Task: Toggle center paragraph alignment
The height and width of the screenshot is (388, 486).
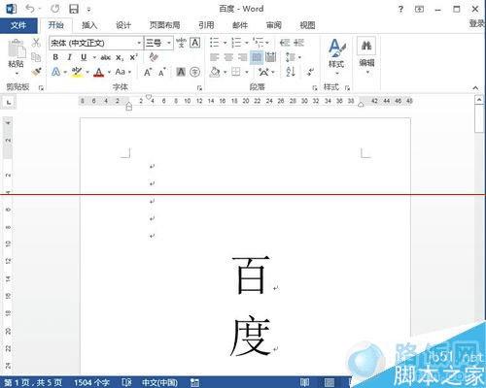Action: 228,57
